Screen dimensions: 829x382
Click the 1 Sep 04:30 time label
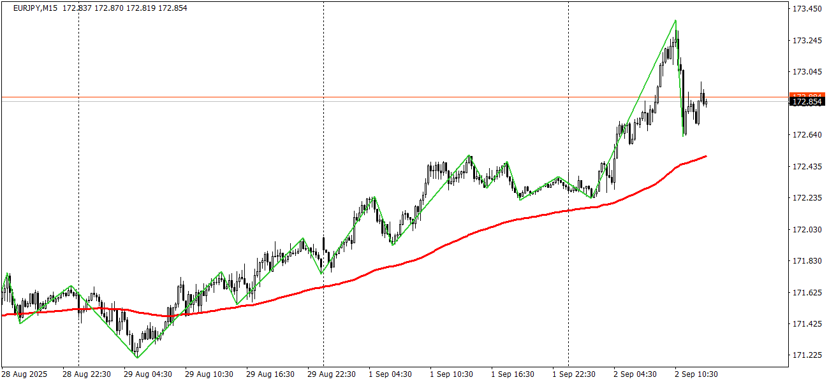[392, 374]
